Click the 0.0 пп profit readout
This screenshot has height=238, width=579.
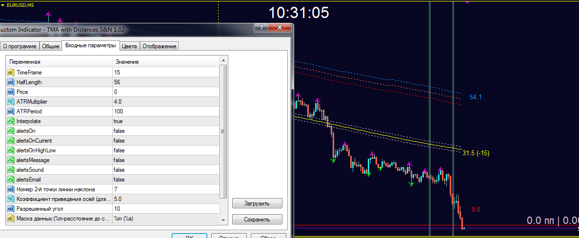(x=552, y=220)
